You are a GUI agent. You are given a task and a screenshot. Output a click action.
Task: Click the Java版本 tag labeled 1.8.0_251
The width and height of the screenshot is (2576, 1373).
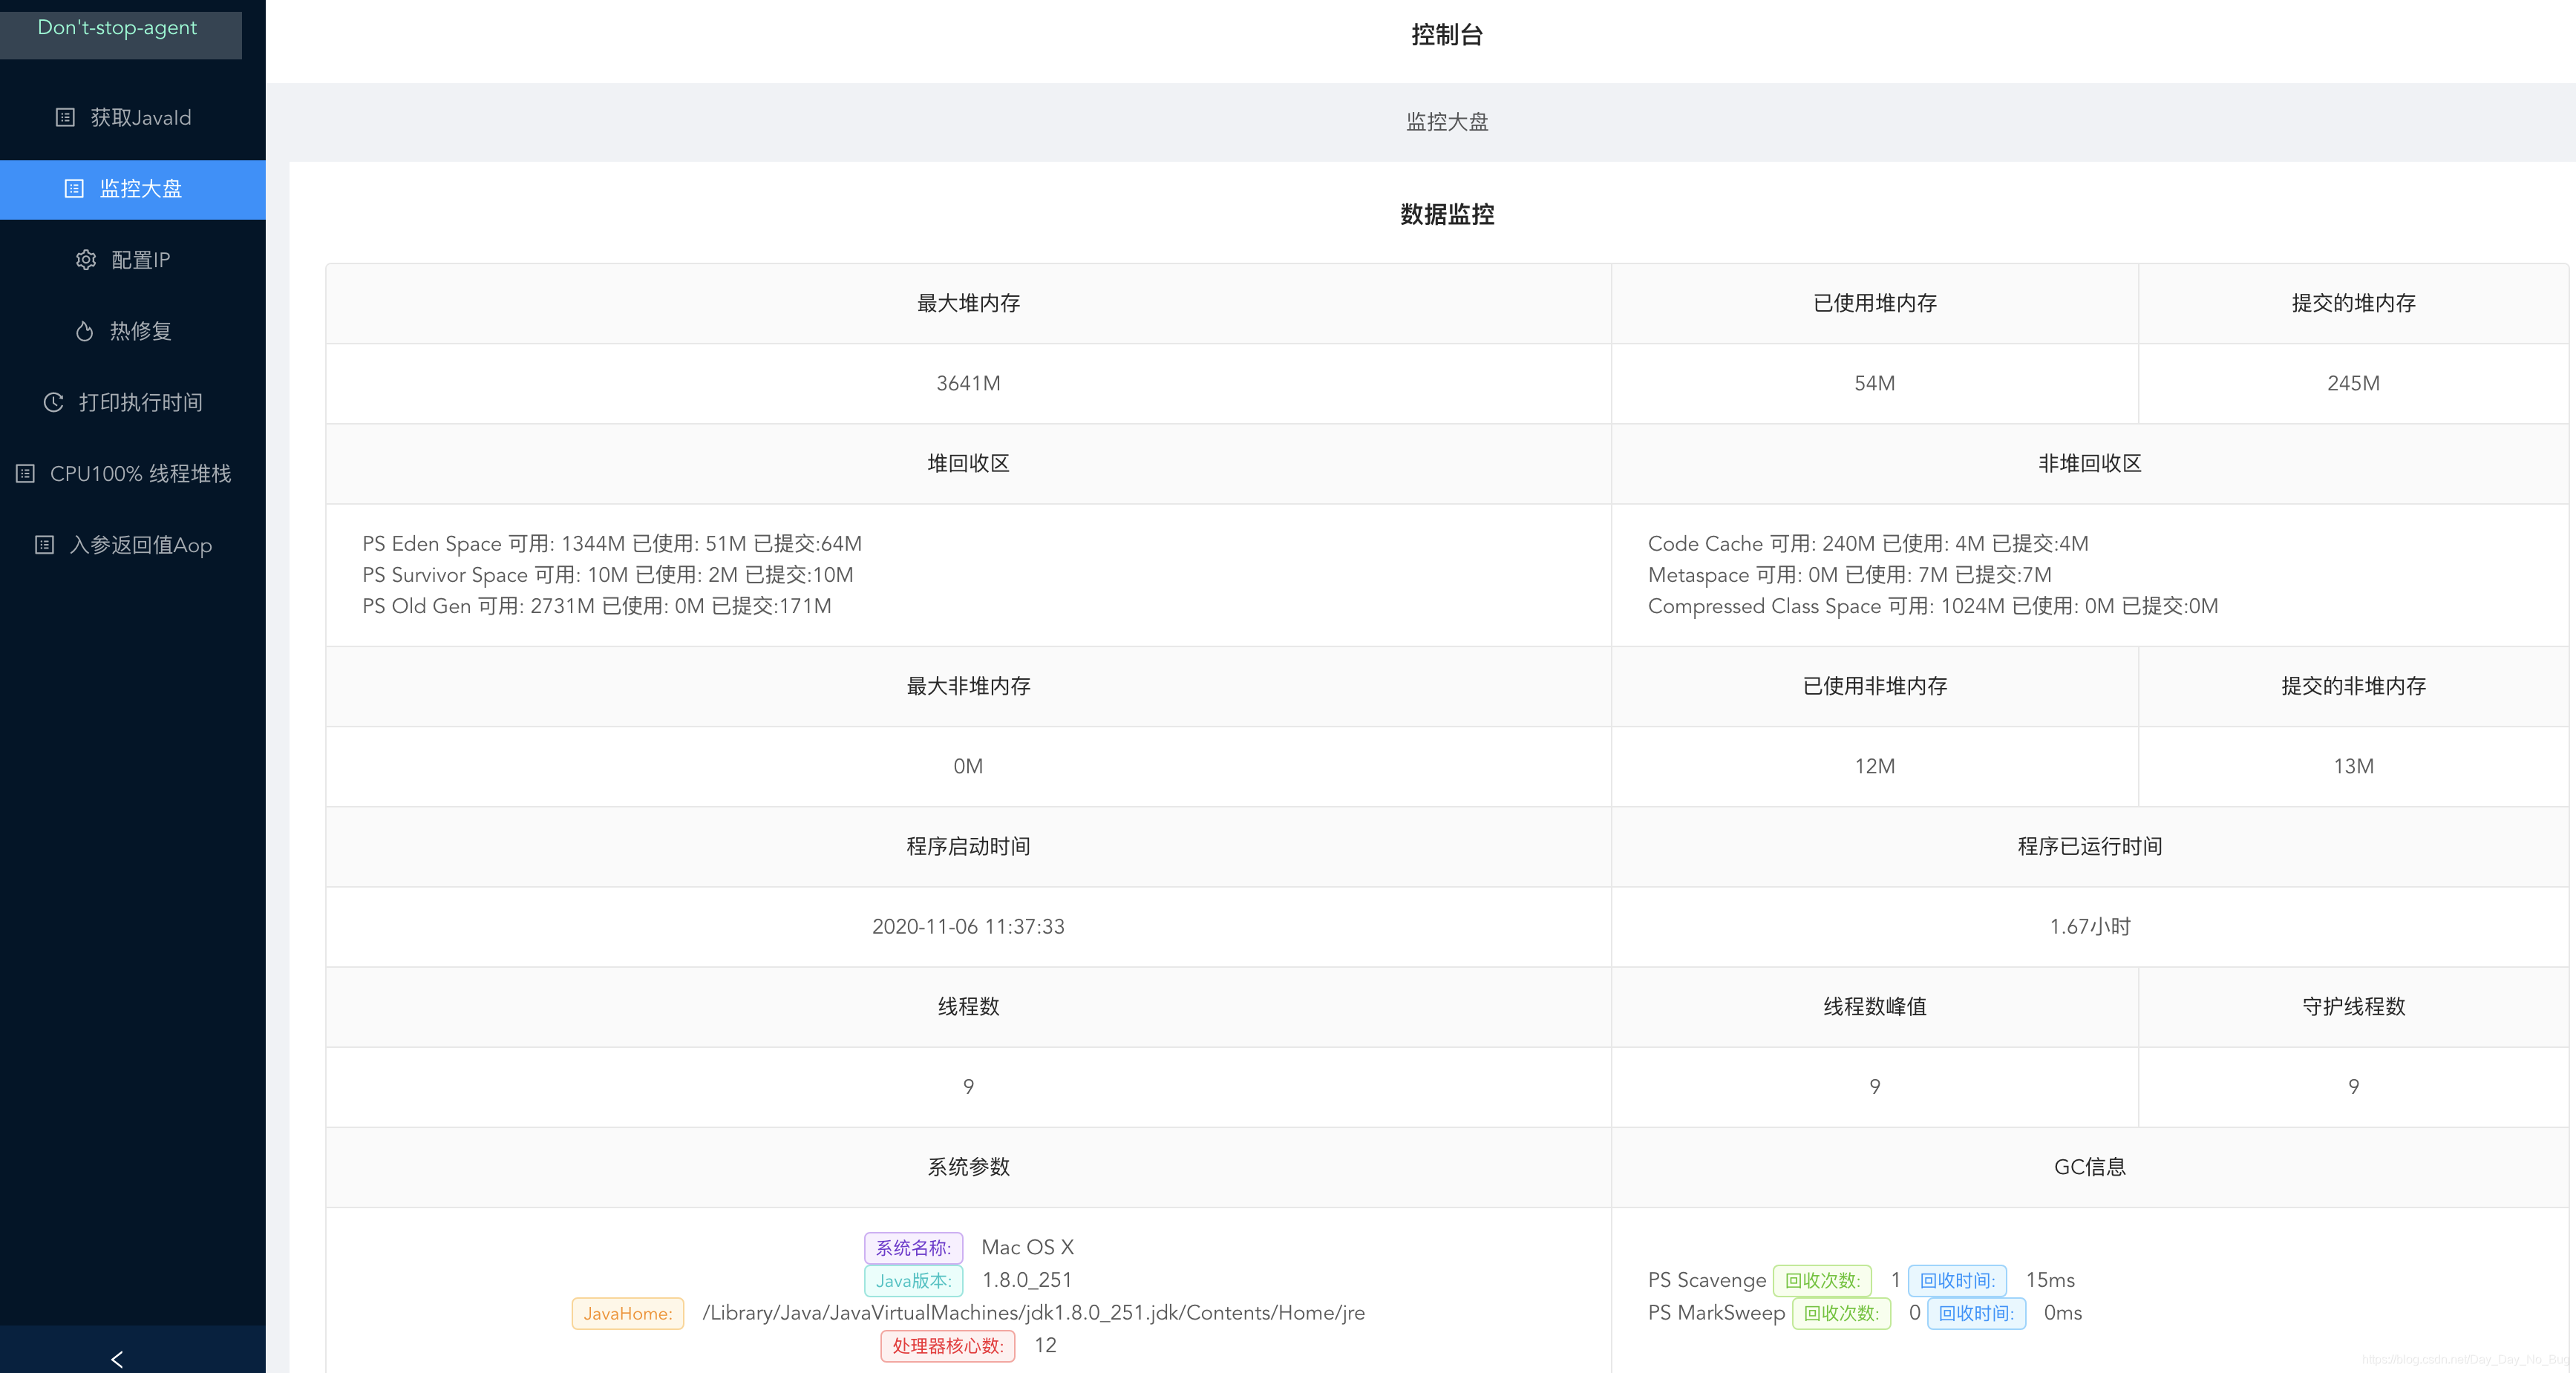[913, 1280]
